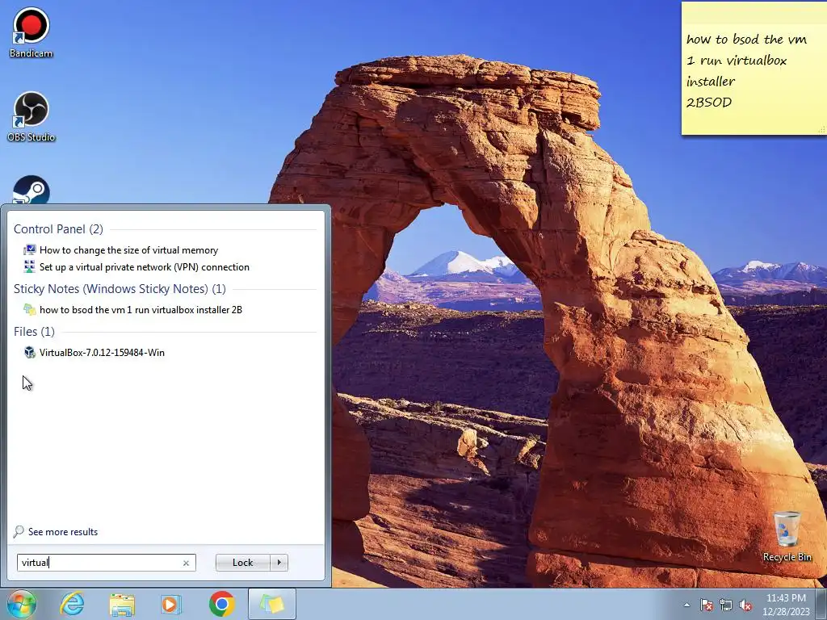Open Windows Explorer from taskbar

[x=122, y=604]
